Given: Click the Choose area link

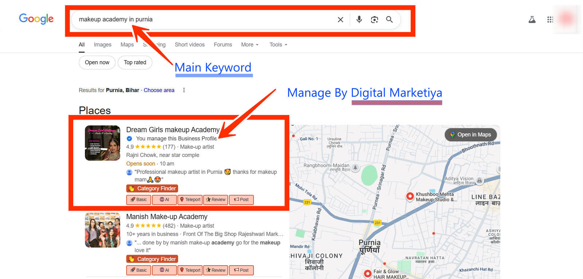Looking at the screenshot, I should pos(159,90).
